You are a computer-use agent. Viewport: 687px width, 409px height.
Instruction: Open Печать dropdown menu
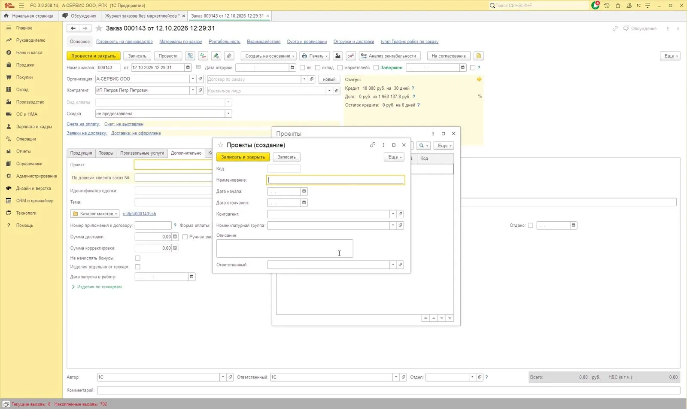click(x=315, y=56)
